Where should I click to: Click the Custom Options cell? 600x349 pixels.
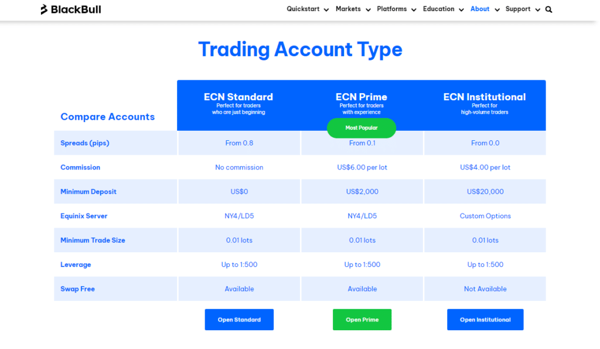pyautogui.click(x=485, y=216)
